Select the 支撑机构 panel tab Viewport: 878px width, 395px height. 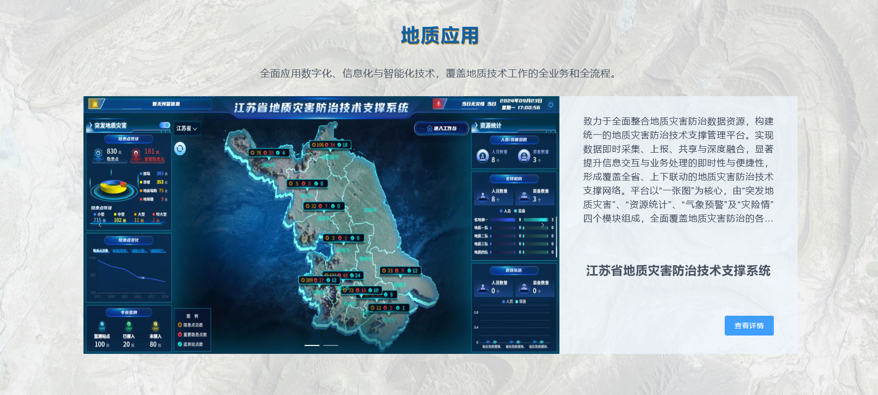tap(513, 179)
